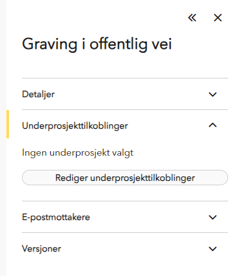Click the word Graving in the heading
The width and height of the screenshot is (232, 276).
pos(50,45)
